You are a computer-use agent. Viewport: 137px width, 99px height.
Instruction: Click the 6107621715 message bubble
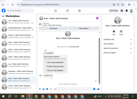point(48,75)
